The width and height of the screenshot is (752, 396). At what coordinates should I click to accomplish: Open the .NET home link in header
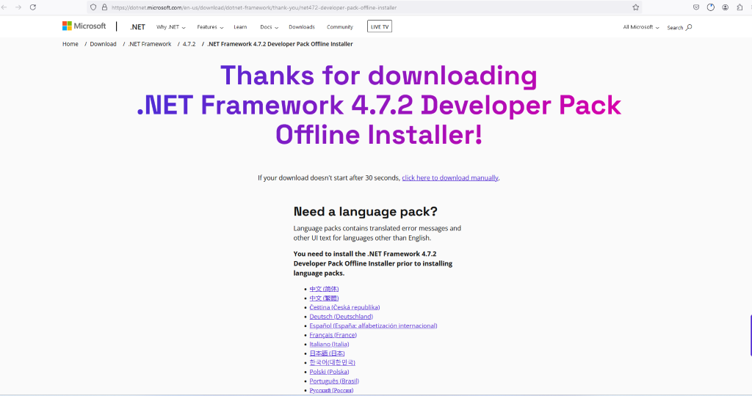[x=137, y=27]
